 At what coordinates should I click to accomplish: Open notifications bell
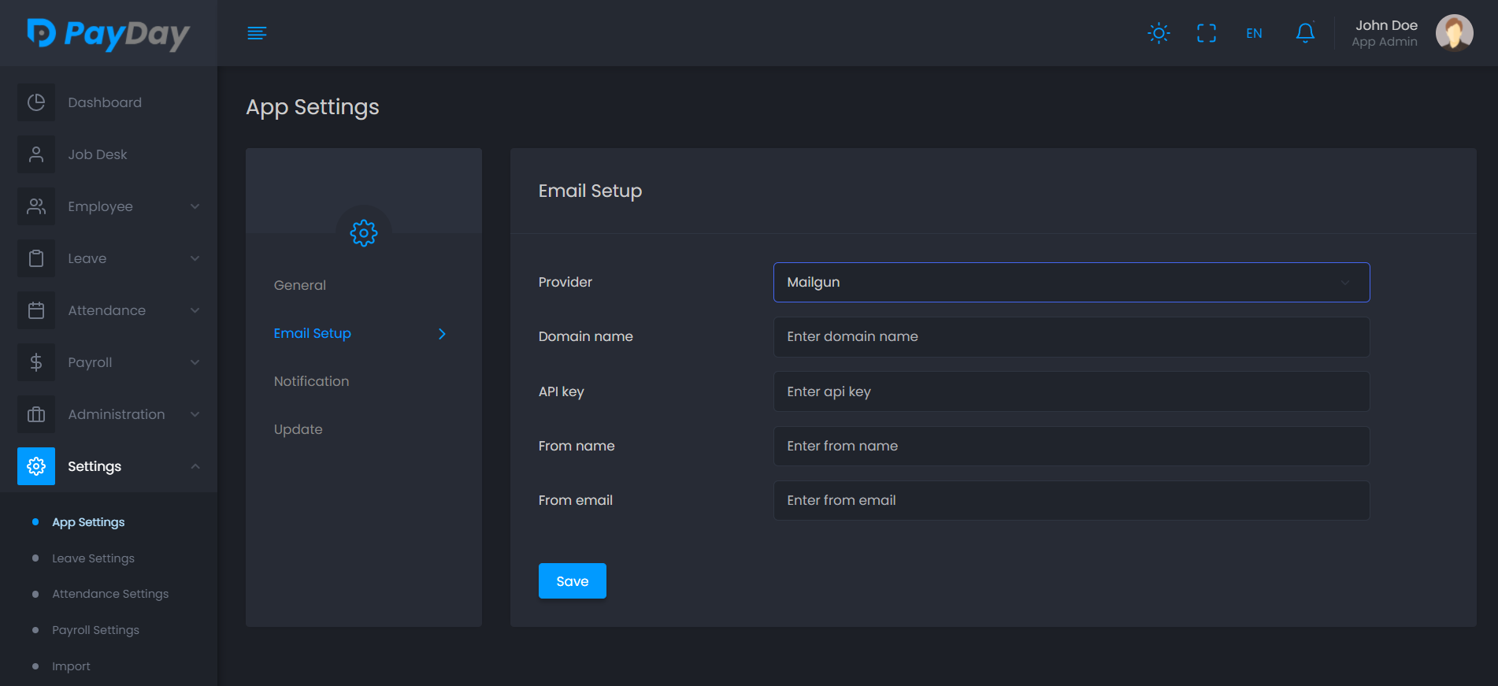[1304, 33]
